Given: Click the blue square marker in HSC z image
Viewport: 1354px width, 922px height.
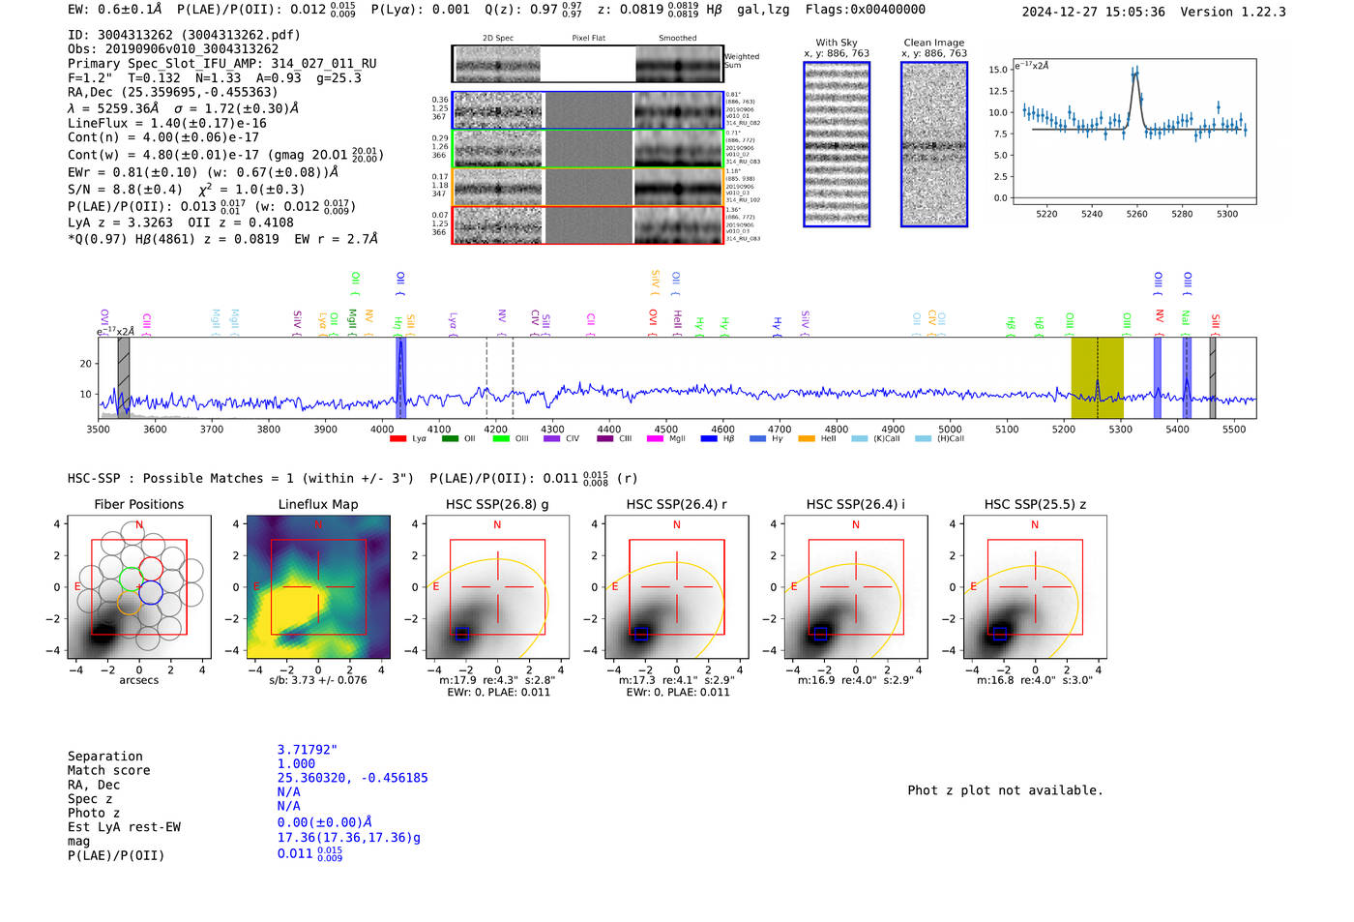Looking at the screenshot, I should 999,633.
